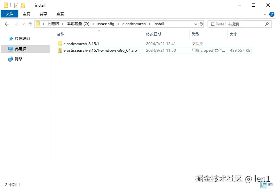Click the 2 个项目 status text
Screen dimensions: 276x189
(x=12, y=185)
